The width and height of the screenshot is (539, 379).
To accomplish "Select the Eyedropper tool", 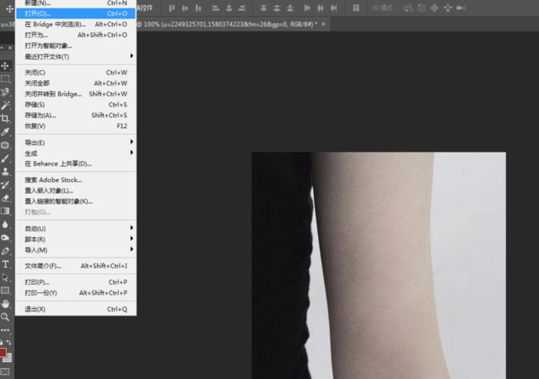I will tap(5, 131).
